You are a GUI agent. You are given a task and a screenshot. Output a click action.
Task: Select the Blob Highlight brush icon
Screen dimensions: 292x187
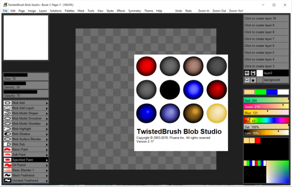[x=8, y=129]
